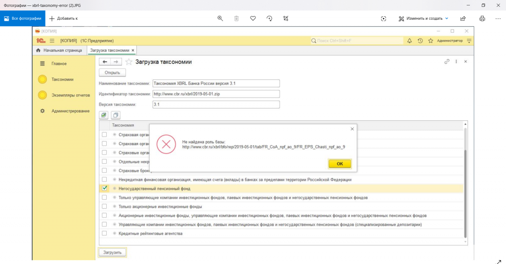
Task: Go back with the left arrow button
Action: pyautogui.click(x=105, y=62)
